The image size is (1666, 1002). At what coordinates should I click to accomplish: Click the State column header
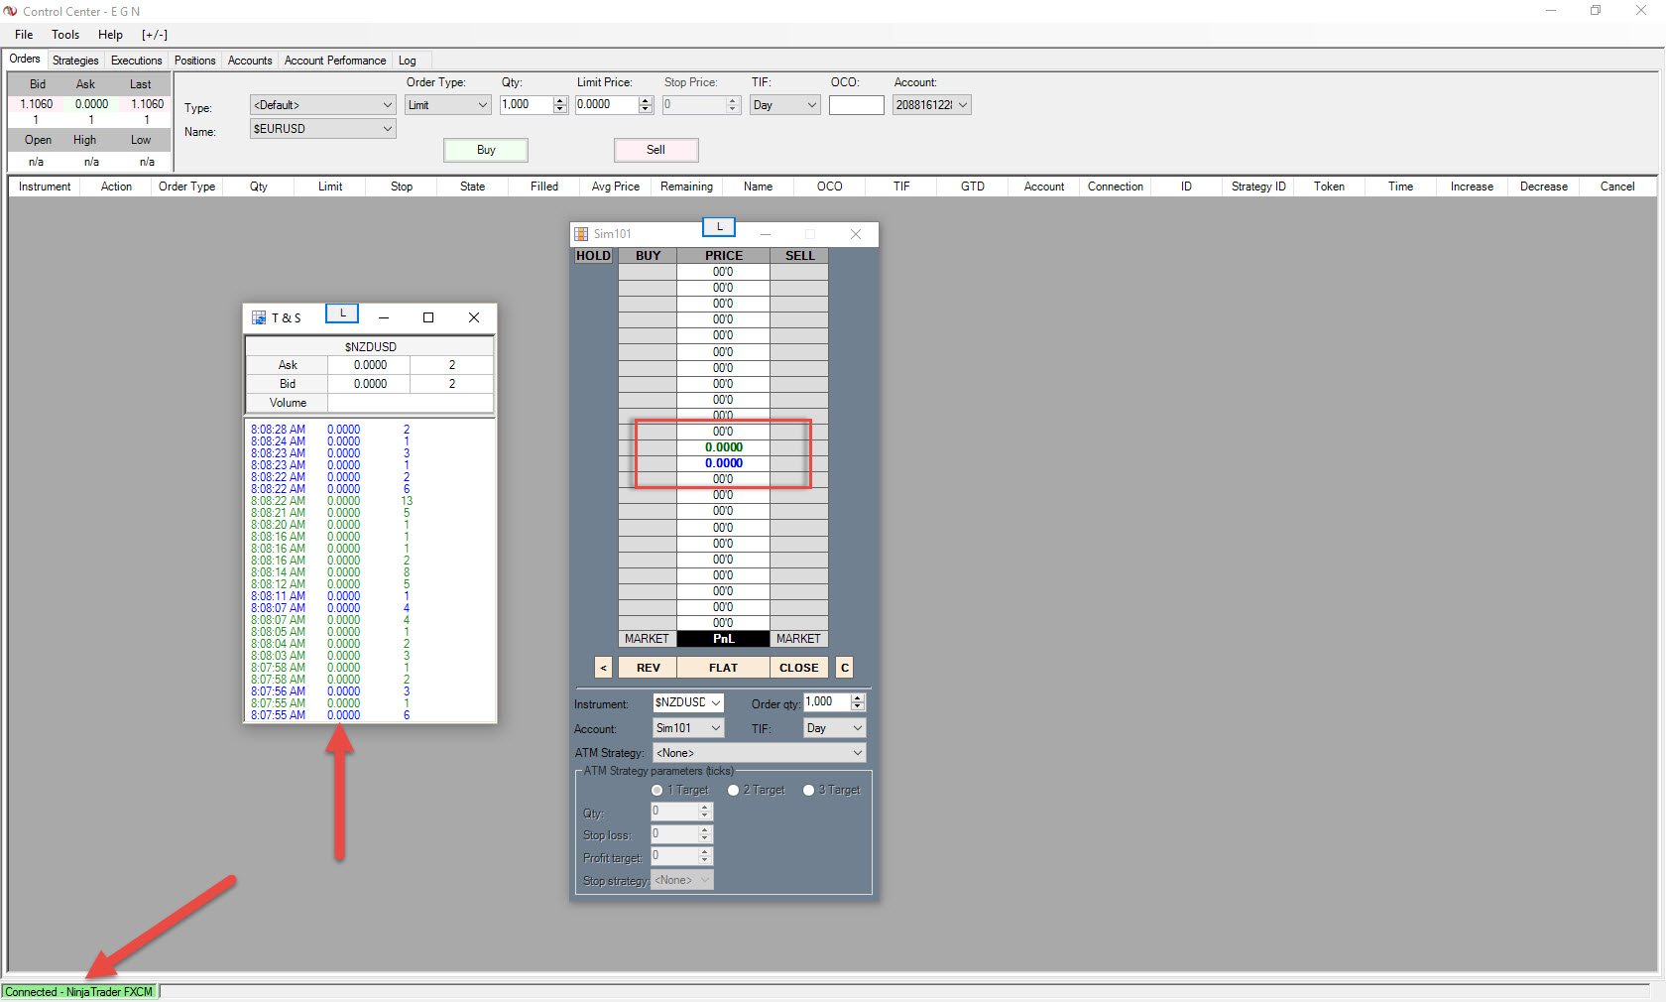tap(472, 187)
